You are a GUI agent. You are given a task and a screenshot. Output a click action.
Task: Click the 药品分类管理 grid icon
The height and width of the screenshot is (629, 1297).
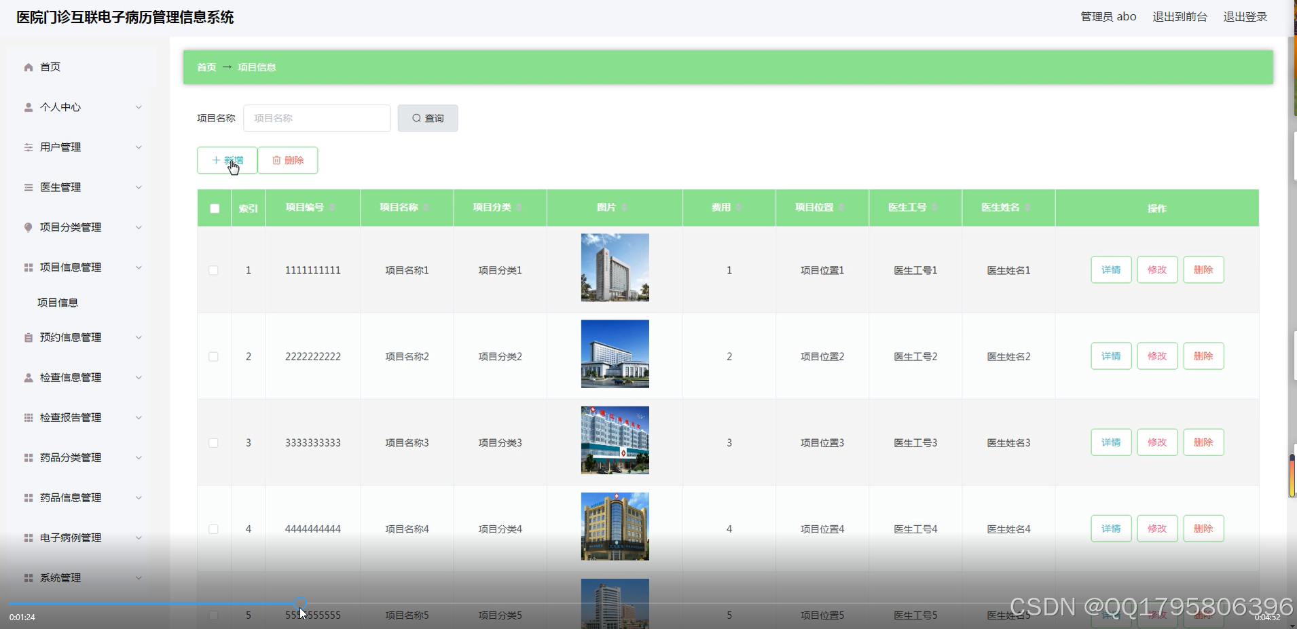coord(29,457)
